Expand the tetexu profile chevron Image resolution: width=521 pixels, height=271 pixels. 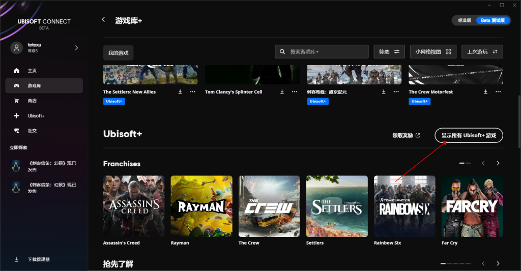tap(76, 48)
